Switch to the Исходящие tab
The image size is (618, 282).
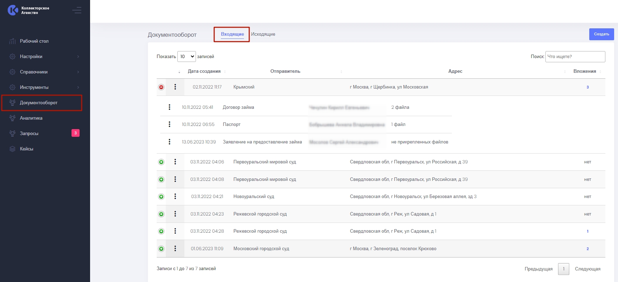tap(263, 34)
